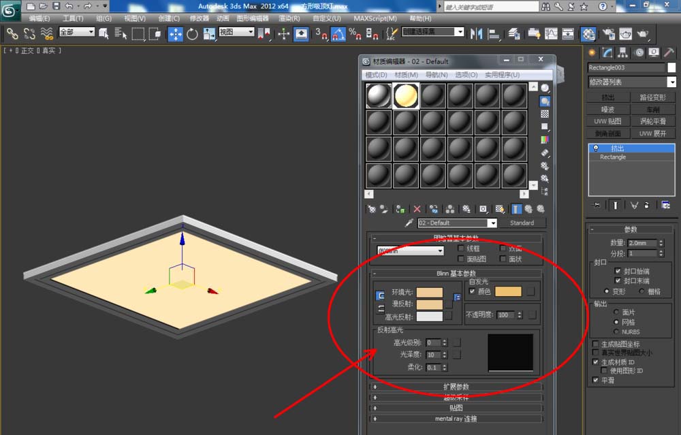Select the NURBS output radio button
Screen dimensions: 681x435
click(616, 332)
